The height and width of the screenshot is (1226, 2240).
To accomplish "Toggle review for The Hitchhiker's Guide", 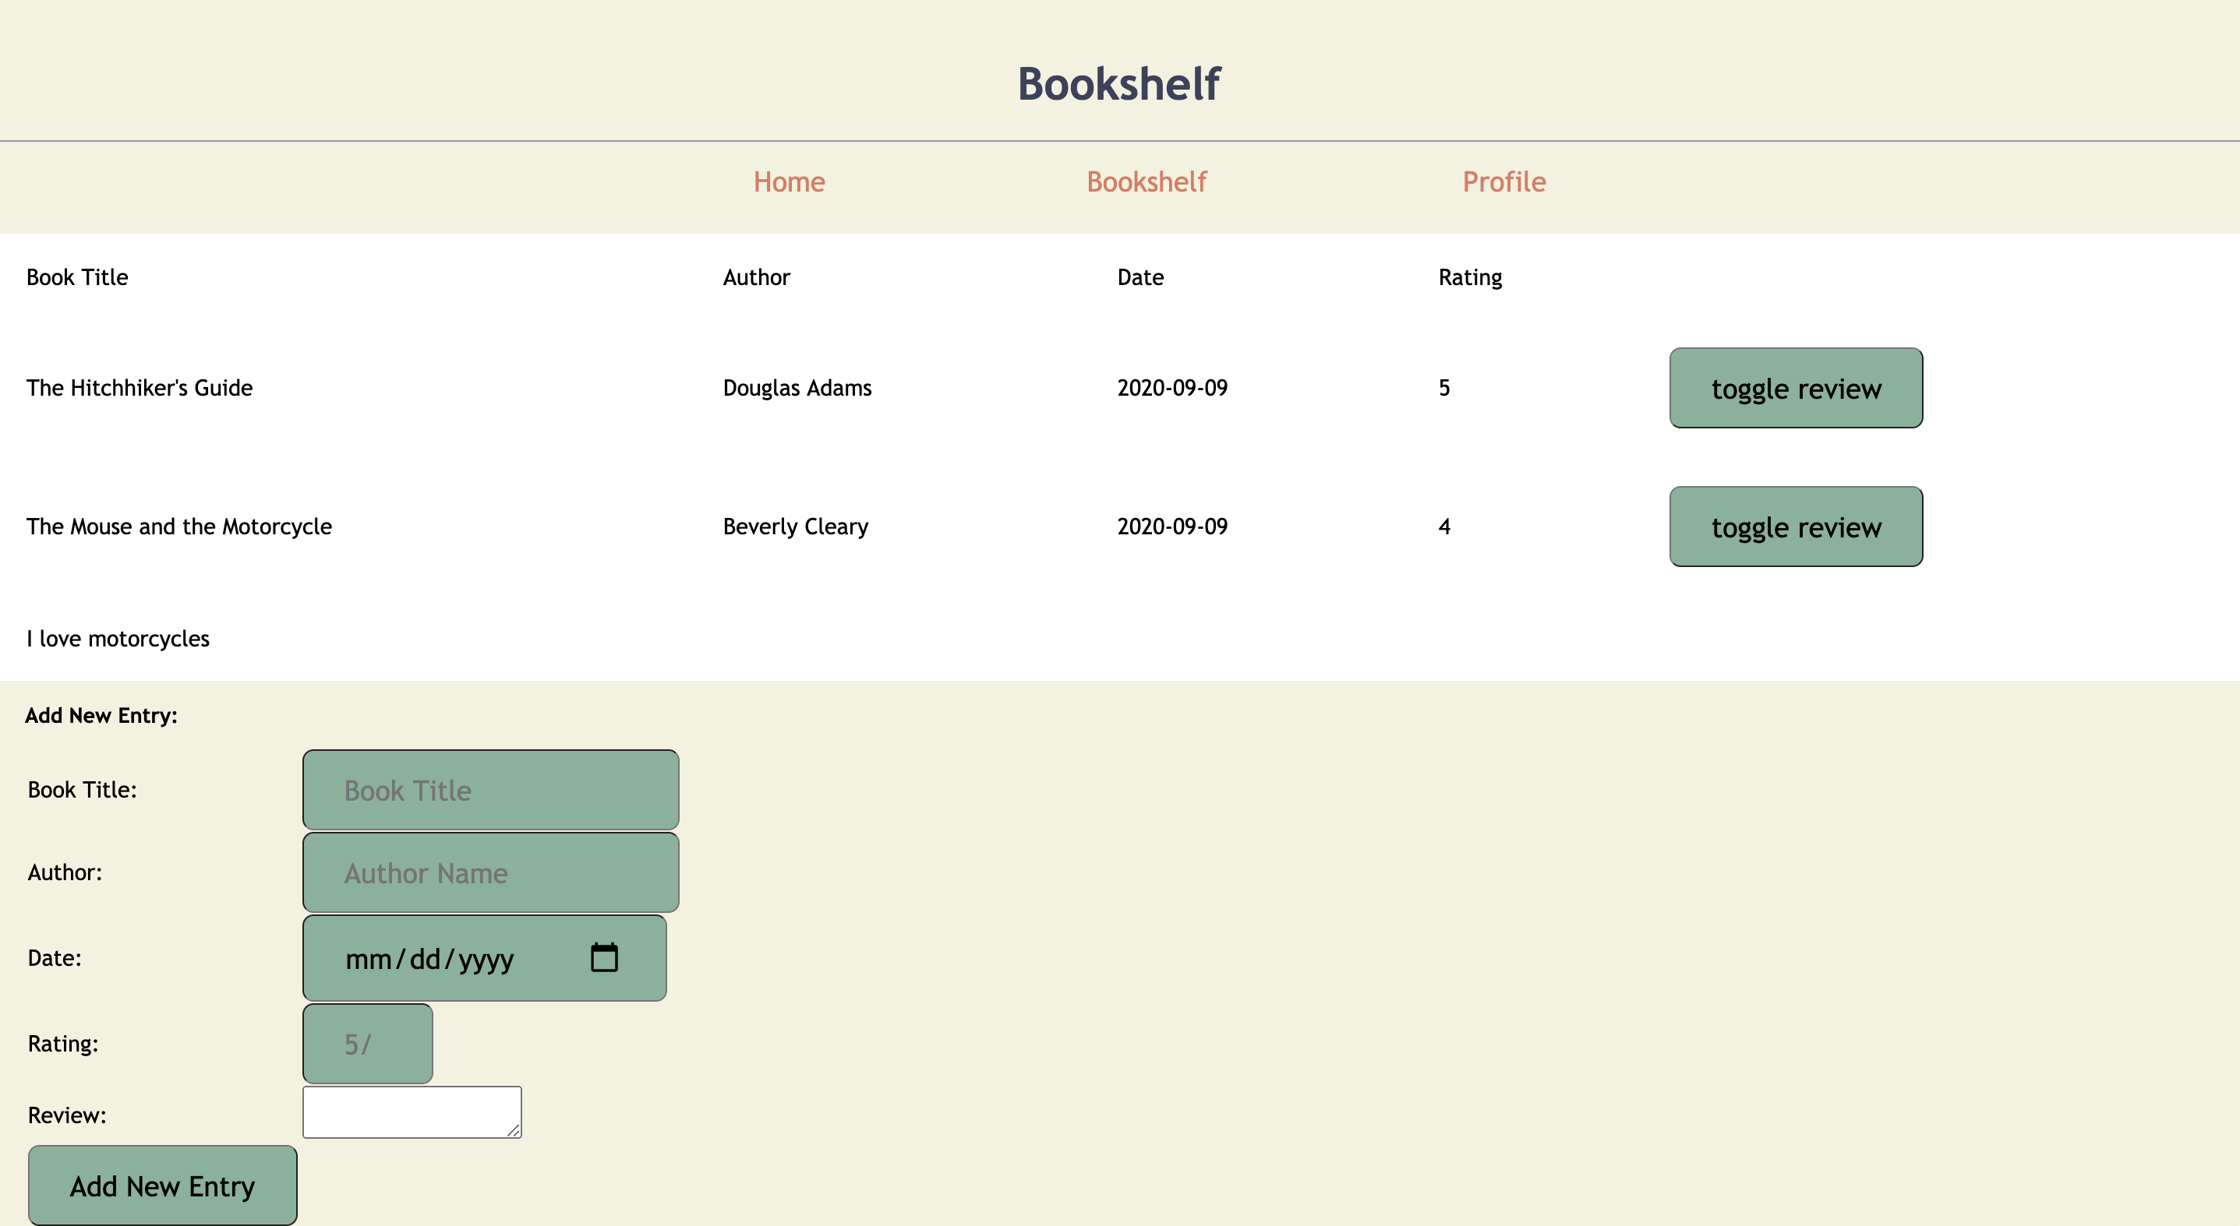I will (x=1795, y=389).
